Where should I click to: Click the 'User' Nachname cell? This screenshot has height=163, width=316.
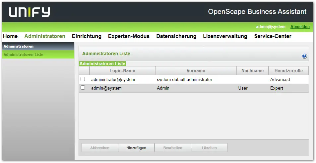[x=243, y=88]
